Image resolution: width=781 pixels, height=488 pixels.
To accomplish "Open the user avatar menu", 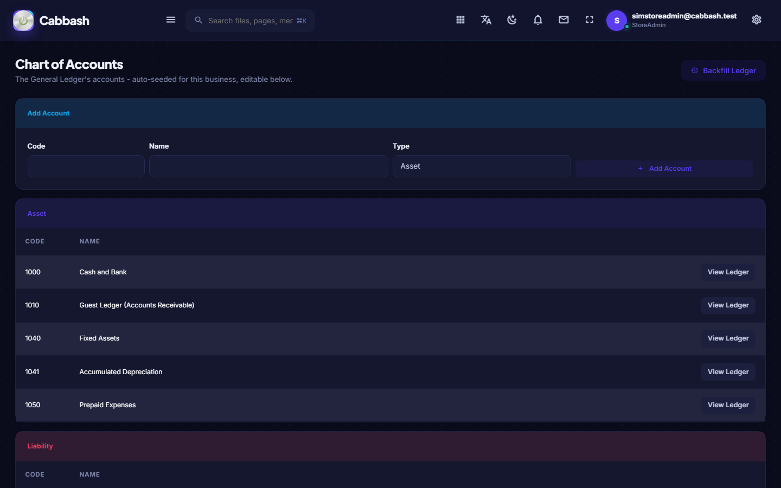I will click(x=617, y=21).
